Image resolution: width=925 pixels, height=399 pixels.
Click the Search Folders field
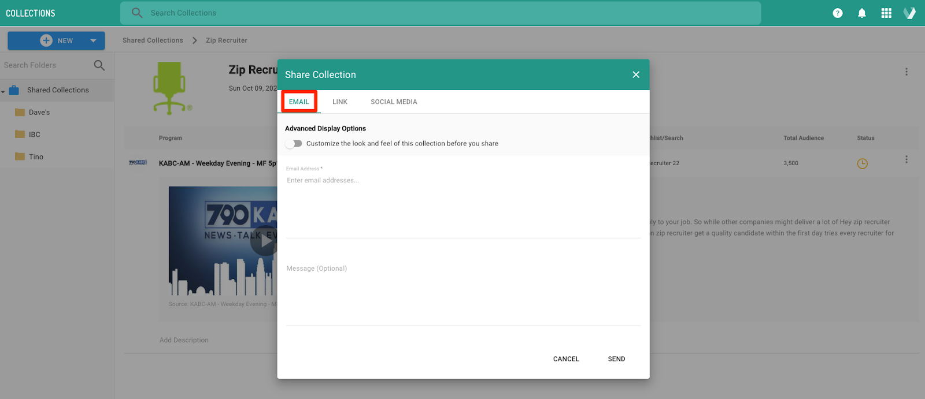tap(46, 65)
